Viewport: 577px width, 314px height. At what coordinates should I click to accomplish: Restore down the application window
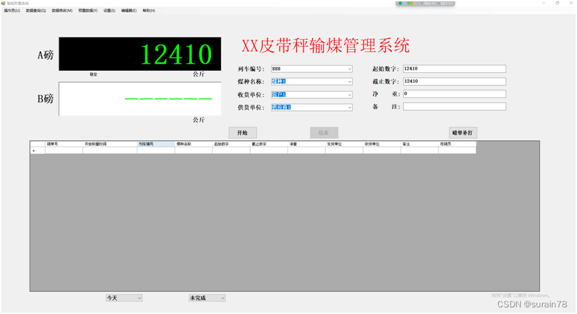click(557, 3)
